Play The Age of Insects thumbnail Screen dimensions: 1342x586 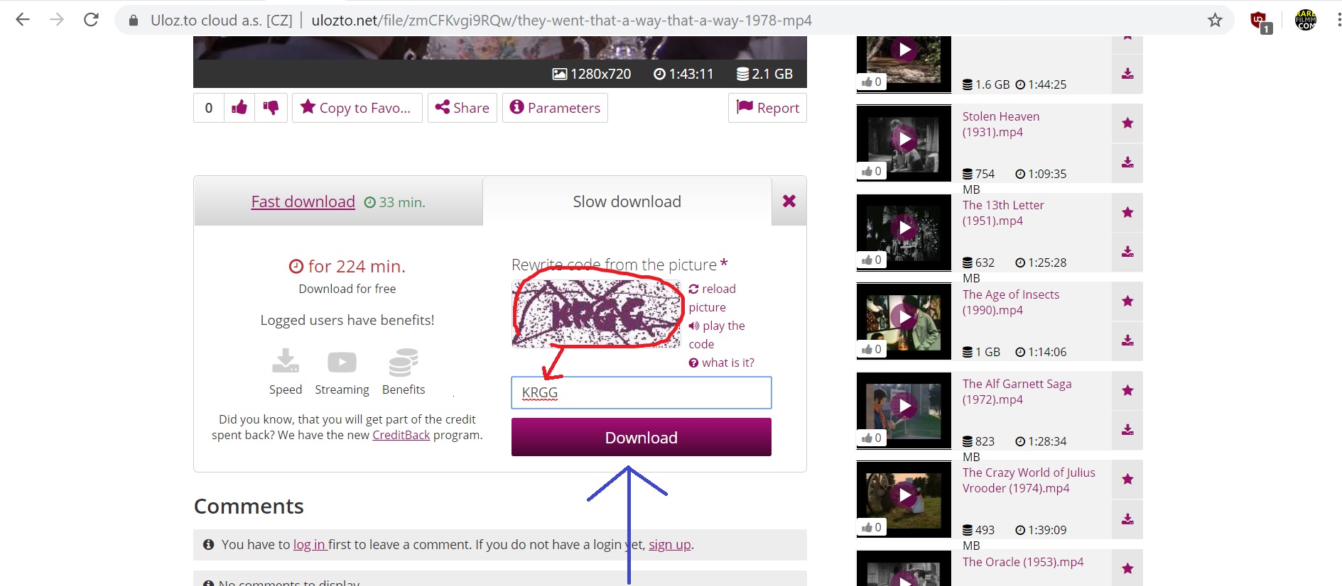click(904, 316)
